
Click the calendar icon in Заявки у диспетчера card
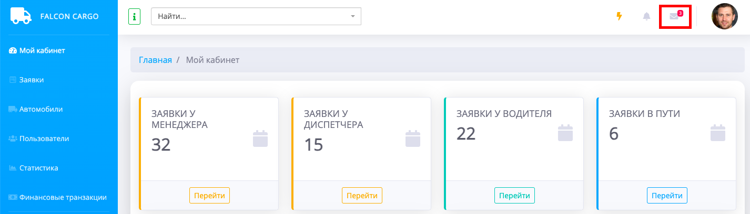click(x=413, y=139)
